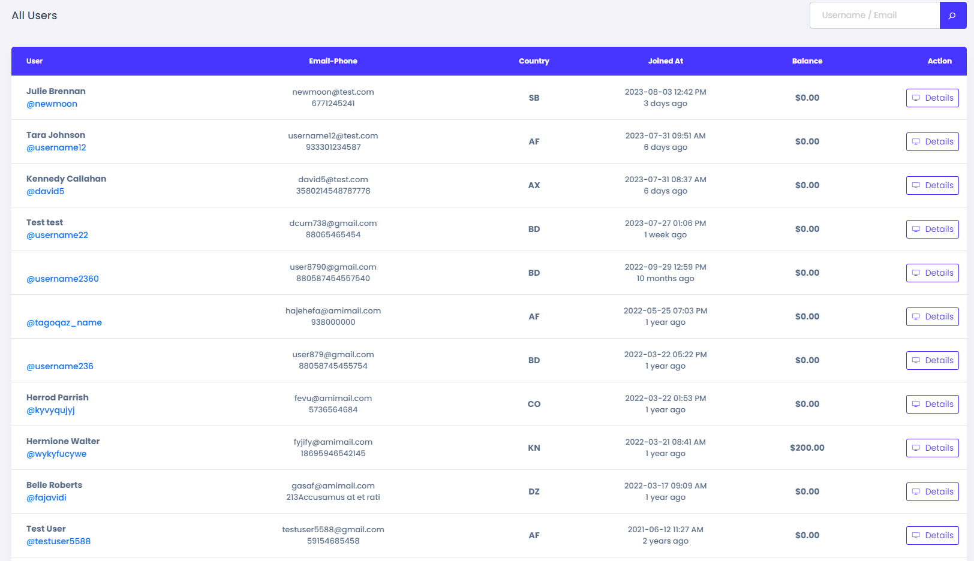Screen dimensions: 974x561
Task: Click the Balance column header
Action: 807,61
